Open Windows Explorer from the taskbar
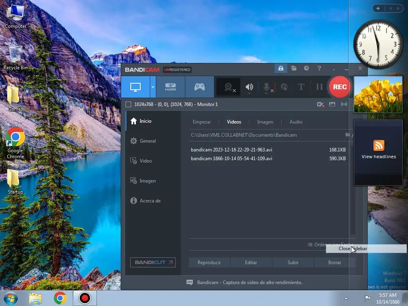The height and width of the screenshot is (306, 408). tap(35, 298)
